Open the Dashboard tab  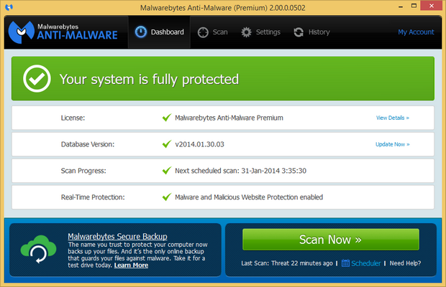click(x=159, y=32)
